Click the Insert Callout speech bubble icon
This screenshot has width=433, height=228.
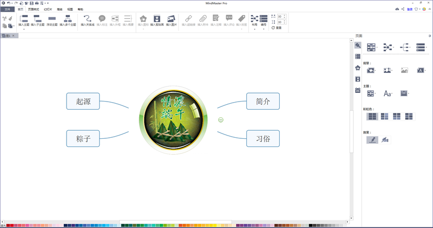click(102, 18)
